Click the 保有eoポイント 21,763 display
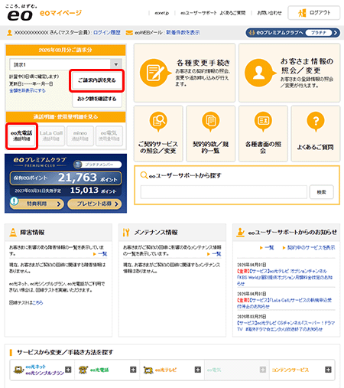 (x=66, y=178)
